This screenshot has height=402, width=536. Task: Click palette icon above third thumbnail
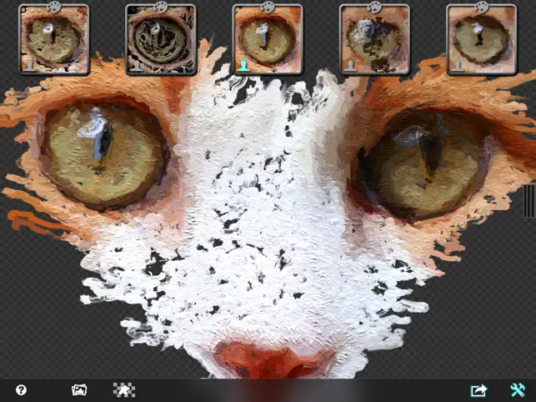pyautogui.click(x=268, y=7)
